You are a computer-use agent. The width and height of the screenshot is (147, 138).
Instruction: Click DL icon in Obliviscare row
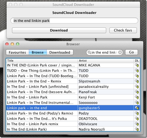pyautogui.click(x=137, y=124)
